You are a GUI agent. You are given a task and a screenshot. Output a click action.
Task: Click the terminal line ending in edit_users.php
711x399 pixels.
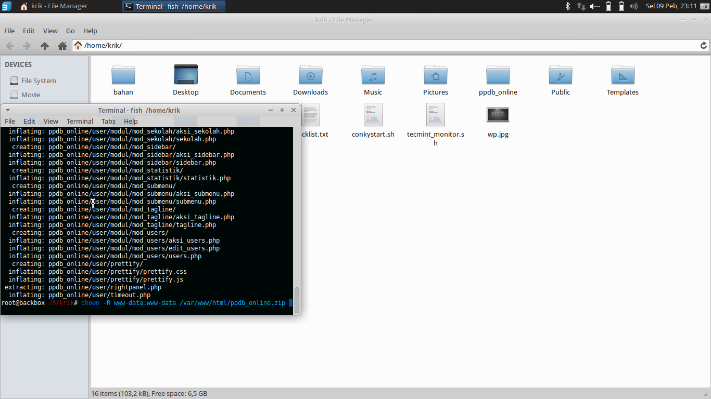[x=114, y=248]
